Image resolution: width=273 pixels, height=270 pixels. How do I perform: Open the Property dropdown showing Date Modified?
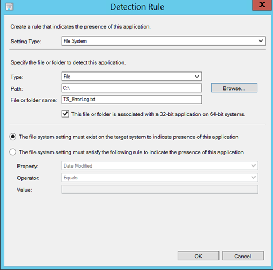coord(160,166)
